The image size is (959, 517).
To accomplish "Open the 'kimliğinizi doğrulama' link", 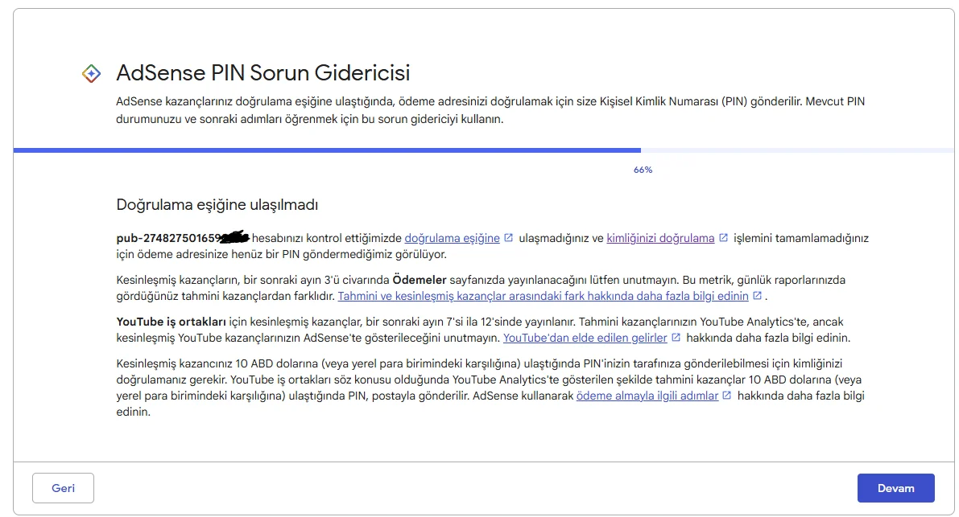I will 660,238.
